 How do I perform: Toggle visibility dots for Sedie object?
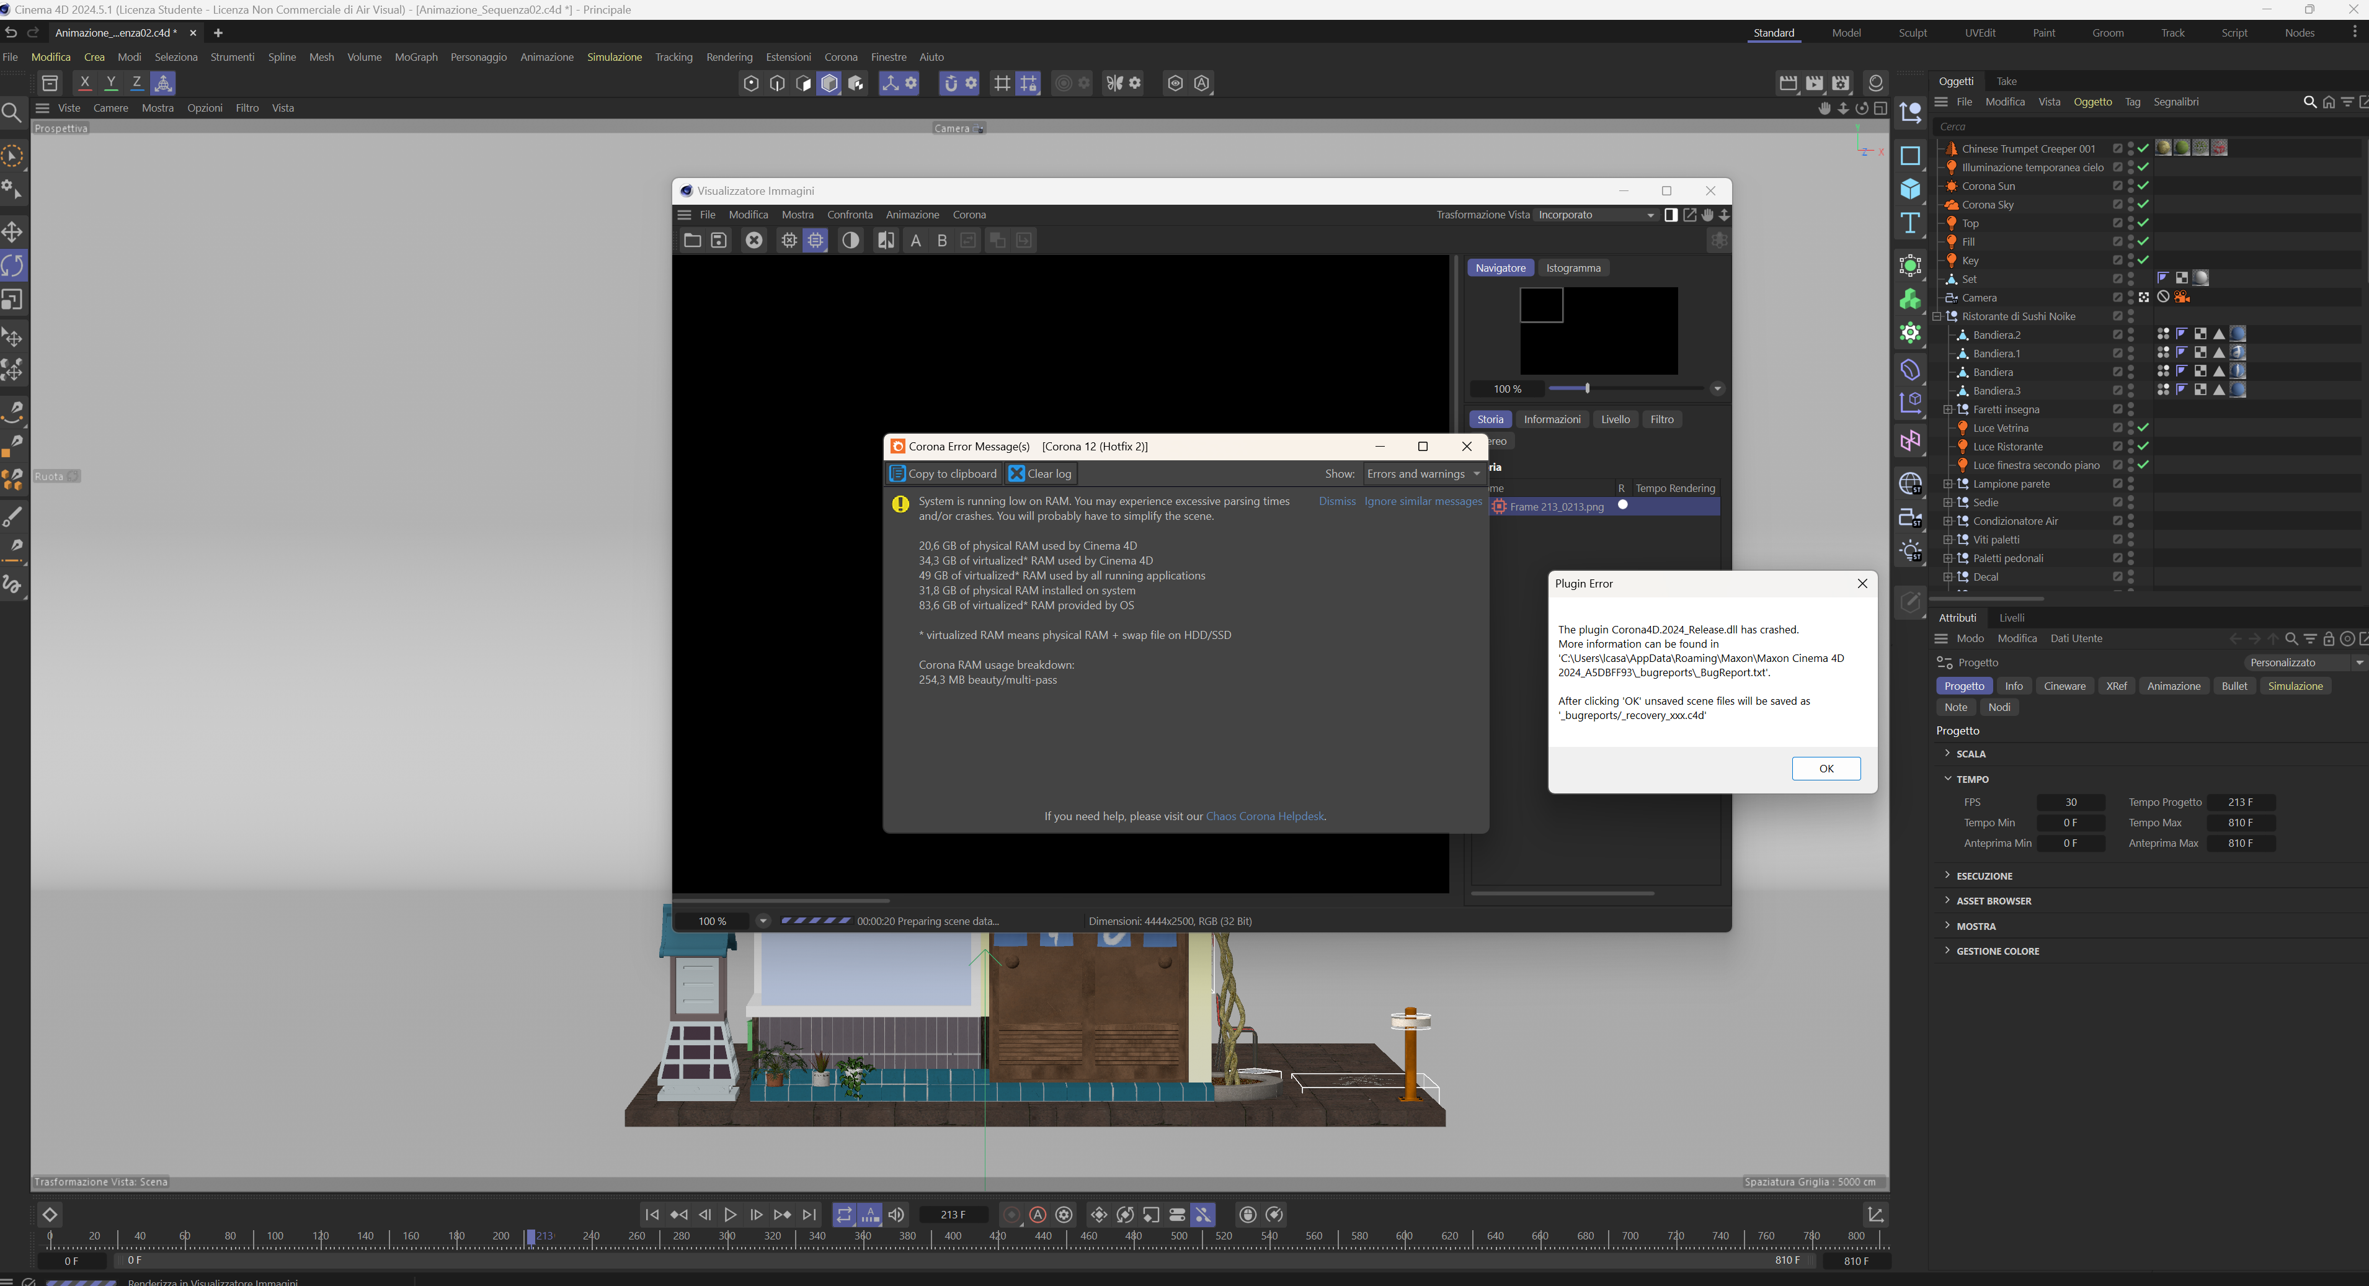pos(2131,502)
